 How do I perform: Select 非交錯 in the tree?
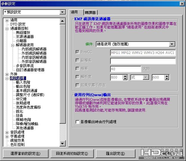point(21,99)
